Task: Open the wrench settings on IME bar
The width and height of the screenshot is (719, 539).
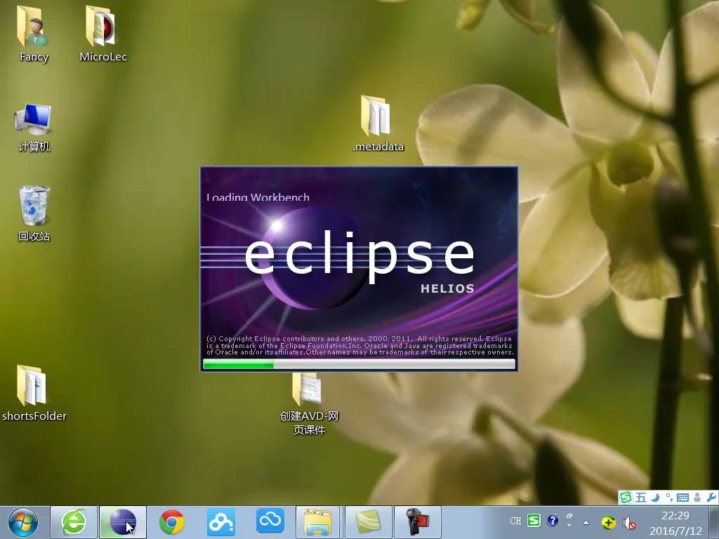Action: pos(712,498)
